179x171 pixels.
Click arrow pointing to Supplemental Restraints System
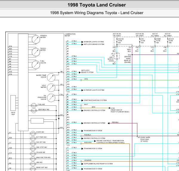pos(82,164)
